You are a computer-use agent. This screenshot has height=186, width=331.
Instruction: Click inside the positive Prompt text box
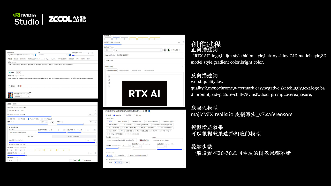pyautogui.click(x=53, y=67)
